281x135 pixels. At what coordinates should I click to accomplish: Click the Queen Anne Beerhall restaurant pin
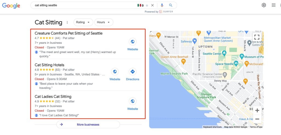(183, 61)
